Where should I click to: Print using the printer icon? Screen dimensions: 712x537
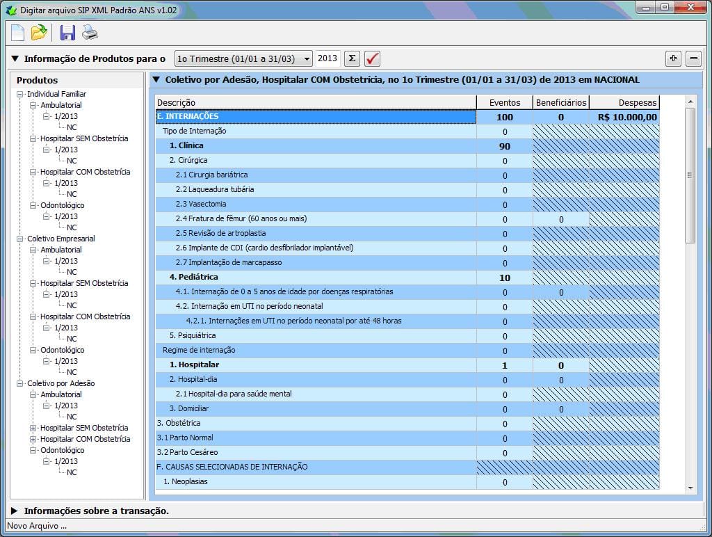pyautogui.click(x=90, y=33)
